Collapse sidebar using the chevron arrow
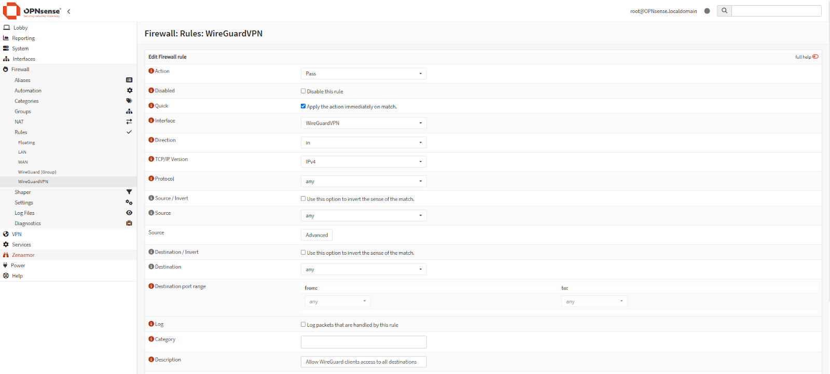Screen dimensions: 830x374 (x=69, y=11)
